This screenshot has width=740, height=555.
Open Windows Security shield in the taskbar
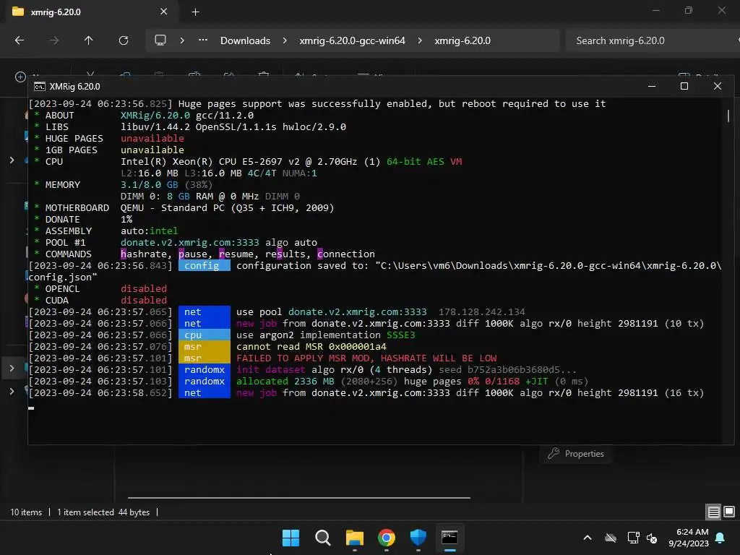point(418,538)
